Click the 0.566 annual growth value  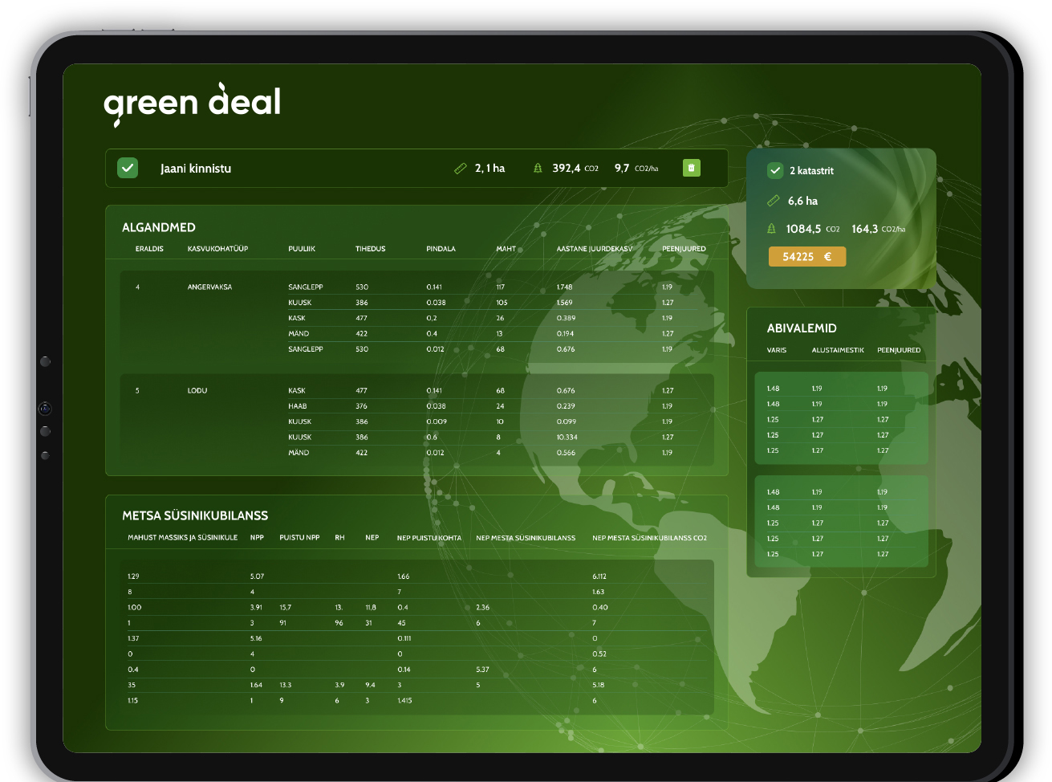(x=566, y=453)
